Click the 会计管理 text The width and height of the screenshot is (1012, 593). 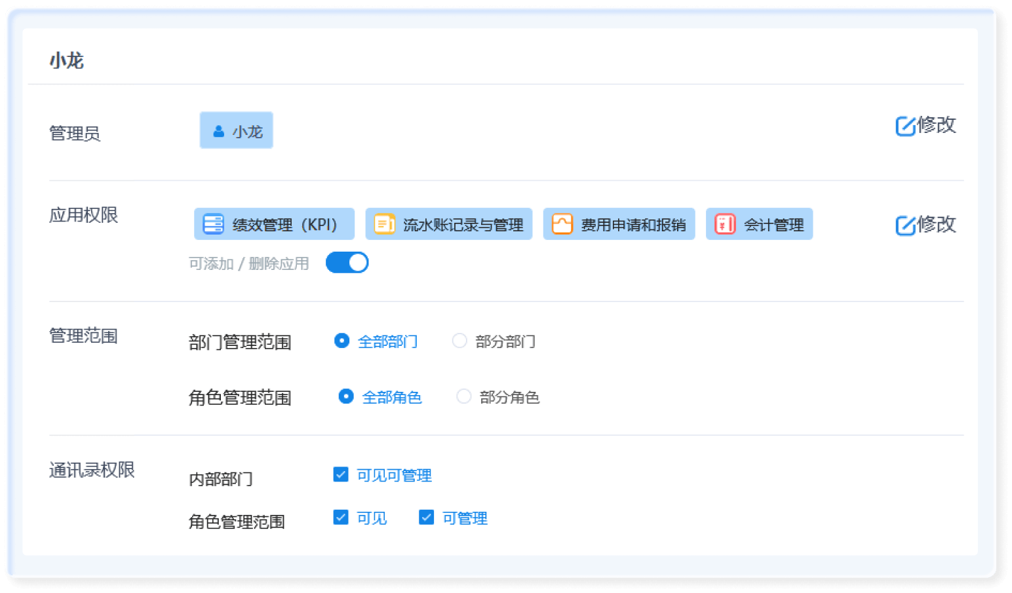(773, 225)
